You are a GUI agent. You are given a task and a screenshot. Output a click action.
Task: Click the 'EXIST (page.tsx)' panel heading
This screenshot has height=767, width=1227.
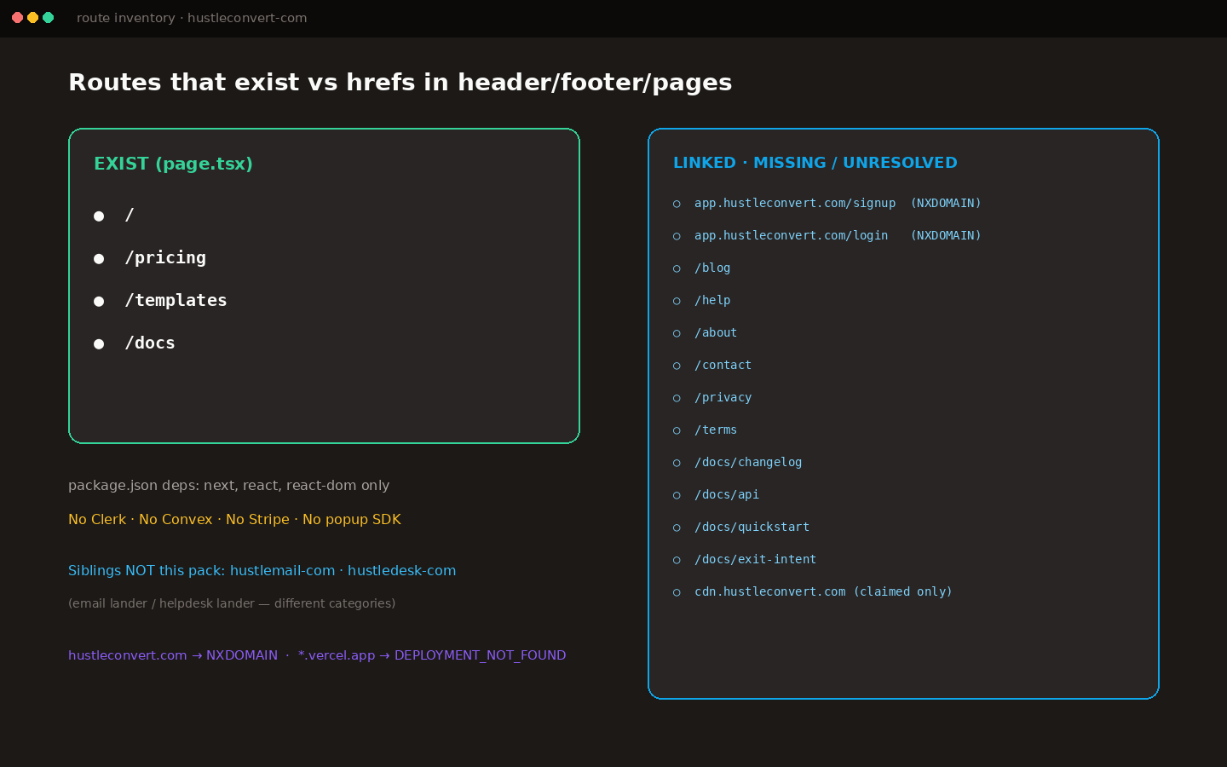(173, 164)
